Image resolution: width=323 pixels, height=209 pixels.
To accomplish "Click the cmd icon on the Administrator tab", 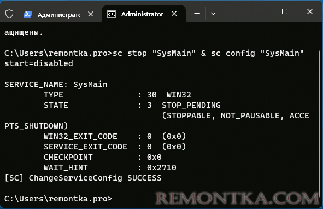I will [x=111, y=14].
